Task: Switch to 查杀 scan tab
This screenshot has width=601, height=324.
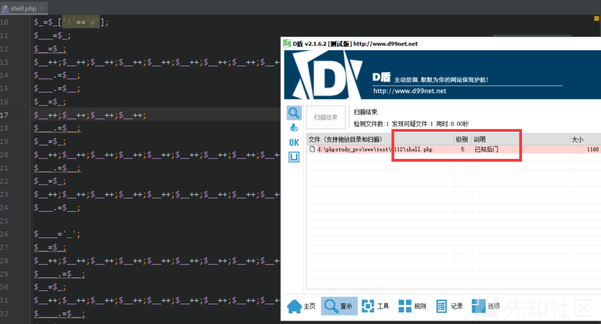Action: (x=339, y=306)
